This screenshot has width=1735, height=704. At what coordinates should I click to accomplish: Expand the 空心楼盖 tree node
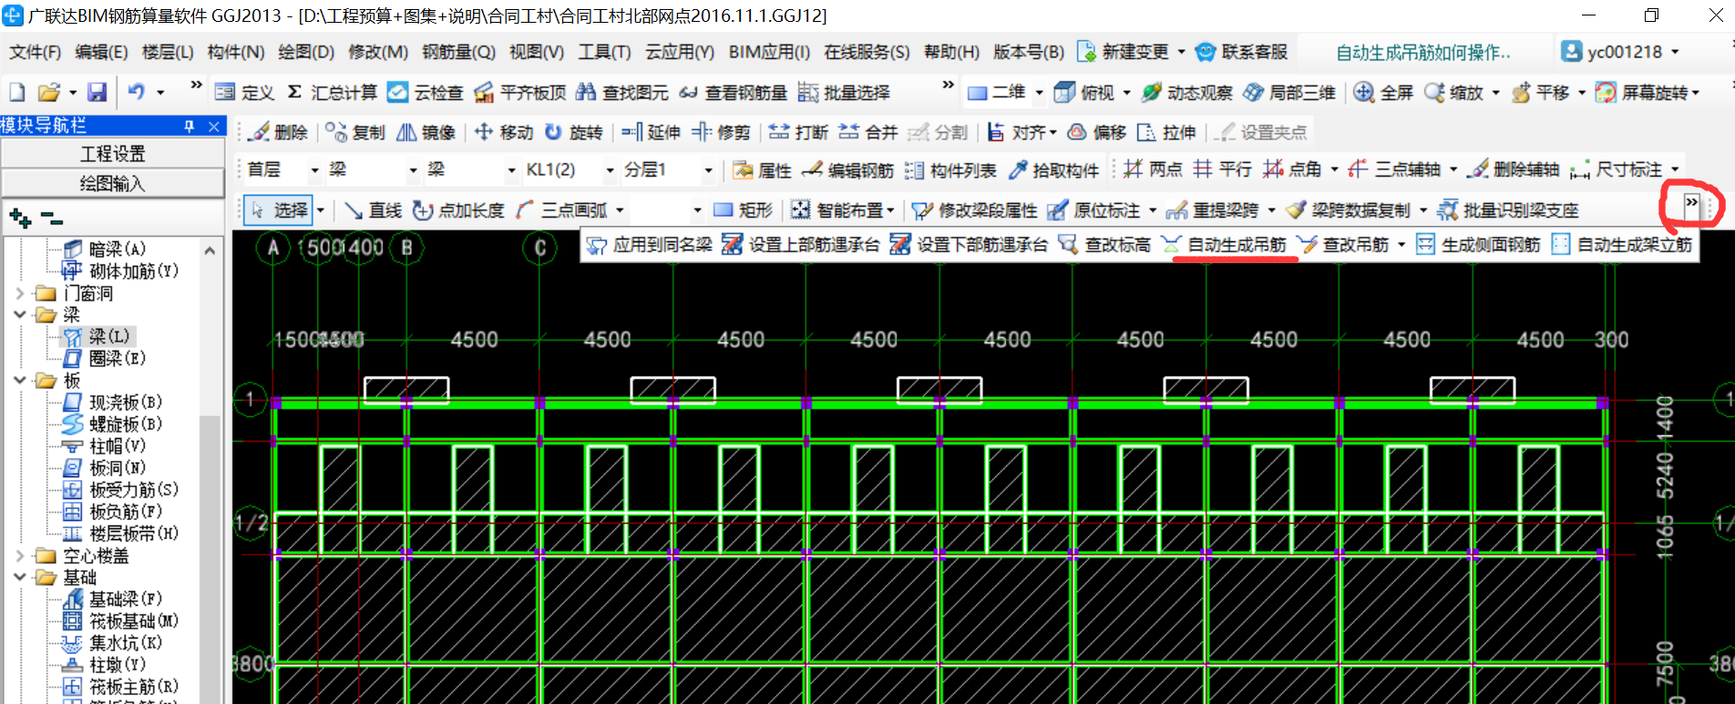(20, 556)
